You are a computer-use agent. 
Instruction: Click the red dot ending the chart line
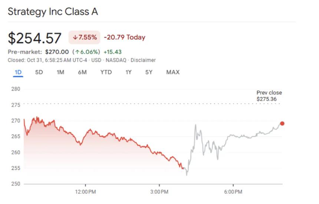click(x=282, y=124)
